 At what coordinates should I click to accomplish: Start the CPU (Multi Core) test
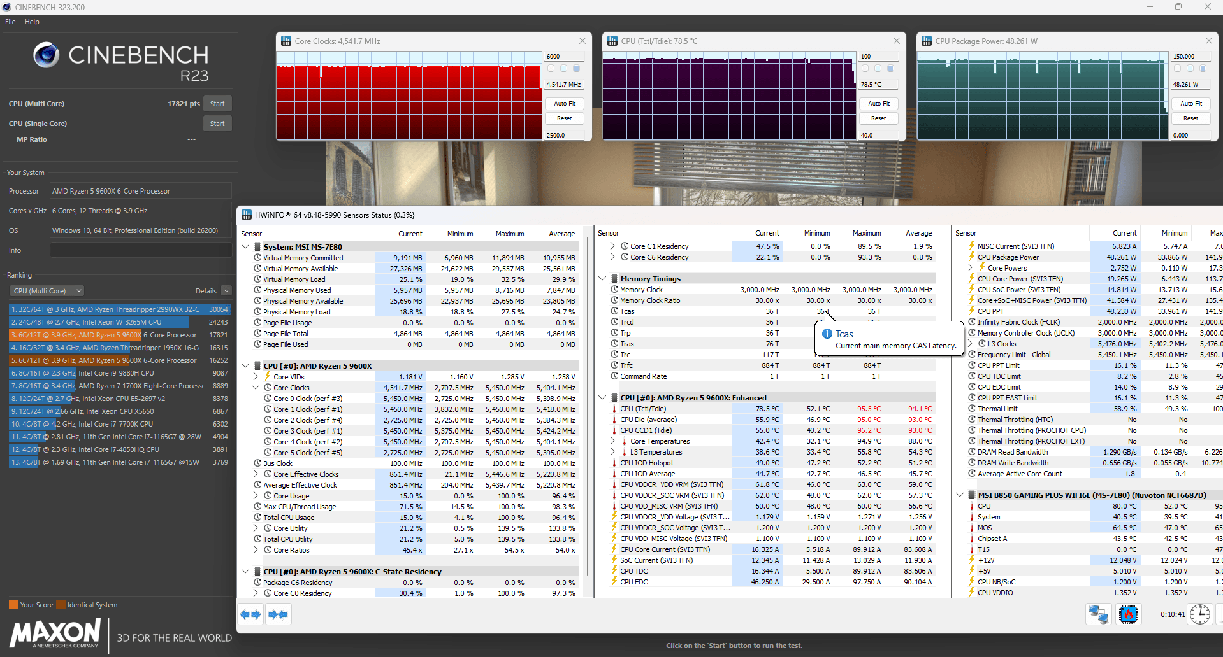click(x=217, y=104)
